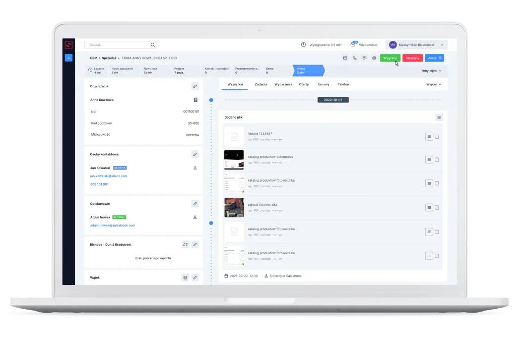The image size is (516, 344).
Task: Open the Wiadomości envelope icon
Action: 353,44
